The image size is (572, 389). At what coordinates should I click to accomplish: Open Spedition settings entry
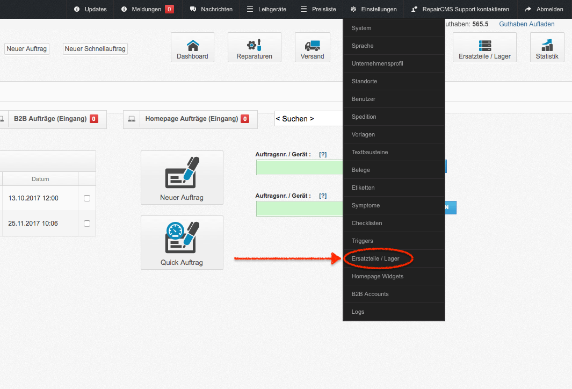point(394,117)
